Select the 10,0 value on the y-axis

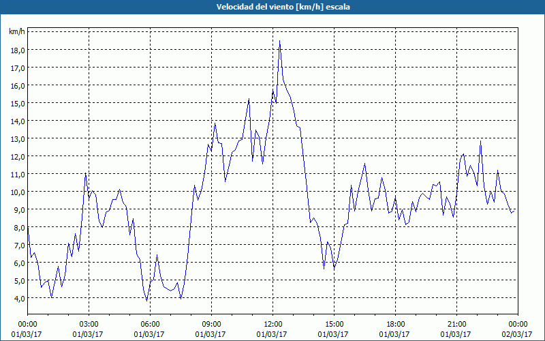pos(18,192)
